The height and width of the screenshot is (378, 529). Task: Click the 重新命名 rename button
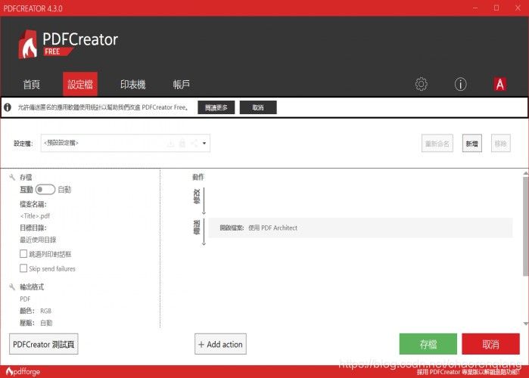(x=437, y=144)
